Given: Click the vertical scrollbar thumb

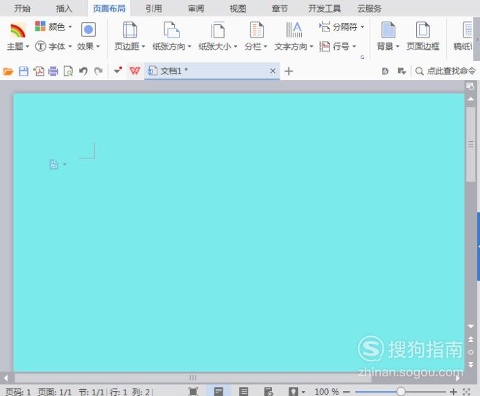Looking at the screenshot, I should 471,144.
